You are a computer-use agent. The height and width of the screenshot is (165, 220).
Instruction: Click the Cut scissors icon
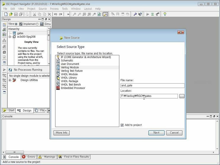(x=35, y=14)
